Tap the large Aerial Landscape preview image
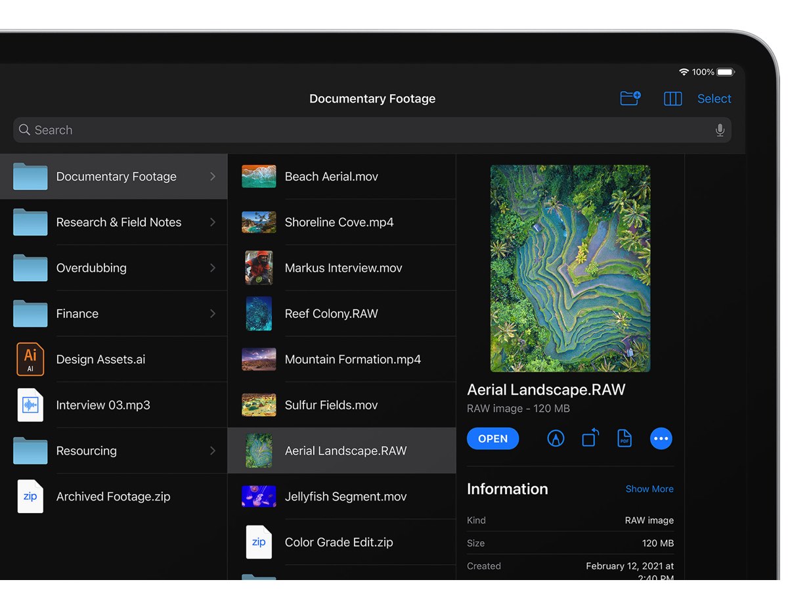788x607 pixels. [570, 269]
